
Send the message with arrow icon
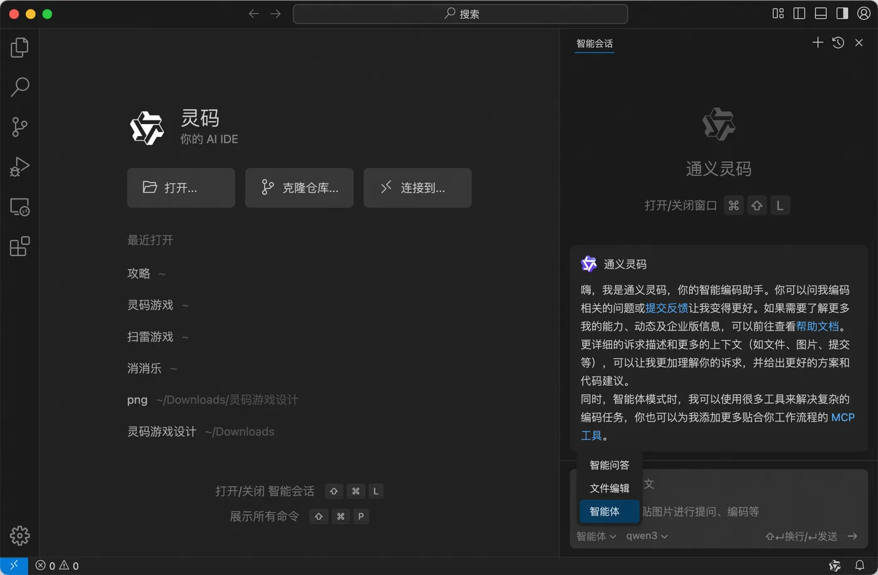click(852, 536)
